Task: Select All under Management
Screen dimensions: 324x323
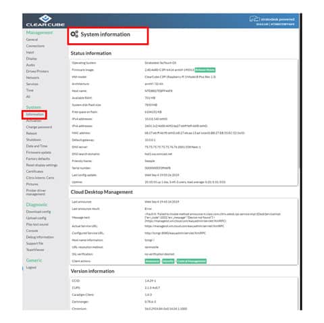Action: (28, 97)
